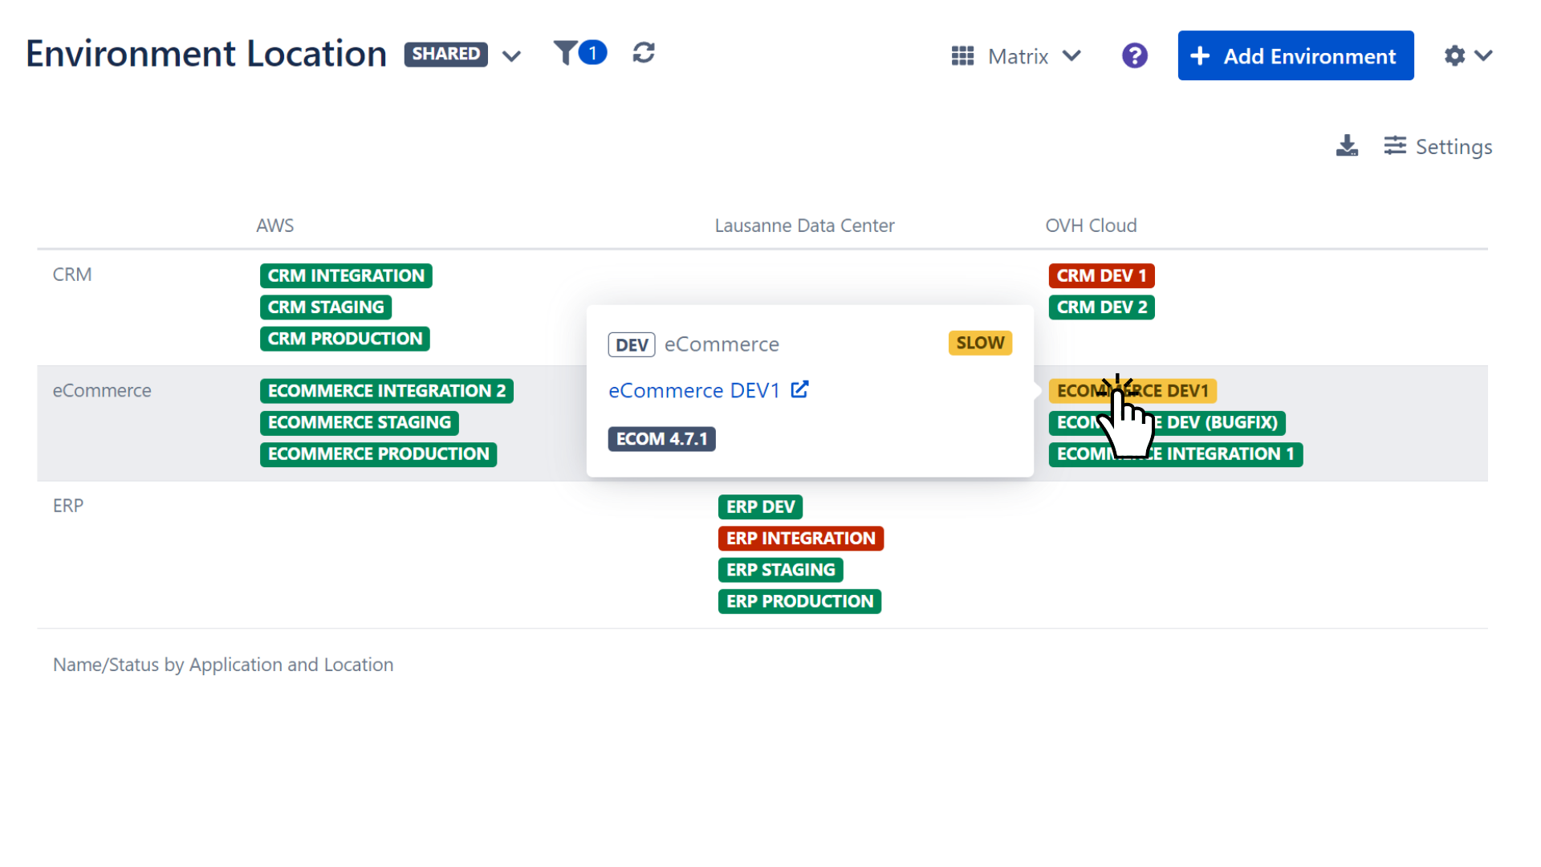Open the ERP STAGING tag
Screen dimensions: 1541x867
tap(780, 570)
